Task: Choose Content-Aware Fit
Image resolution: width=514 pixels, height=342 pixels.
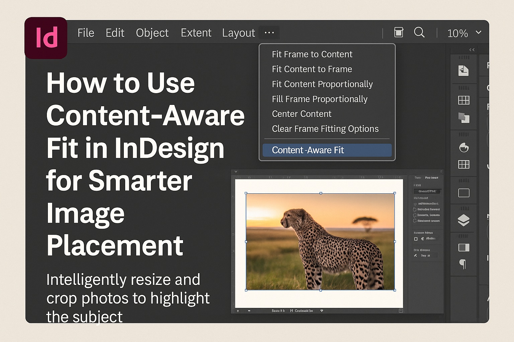Action: coord(308,150)
